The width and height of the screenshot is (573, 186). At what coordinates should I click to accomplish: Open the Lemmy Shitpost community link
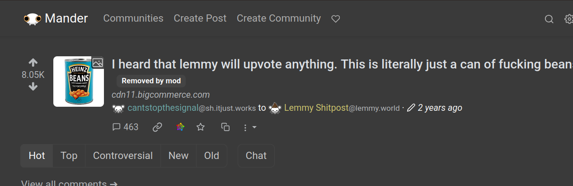(x=316, y=108)
